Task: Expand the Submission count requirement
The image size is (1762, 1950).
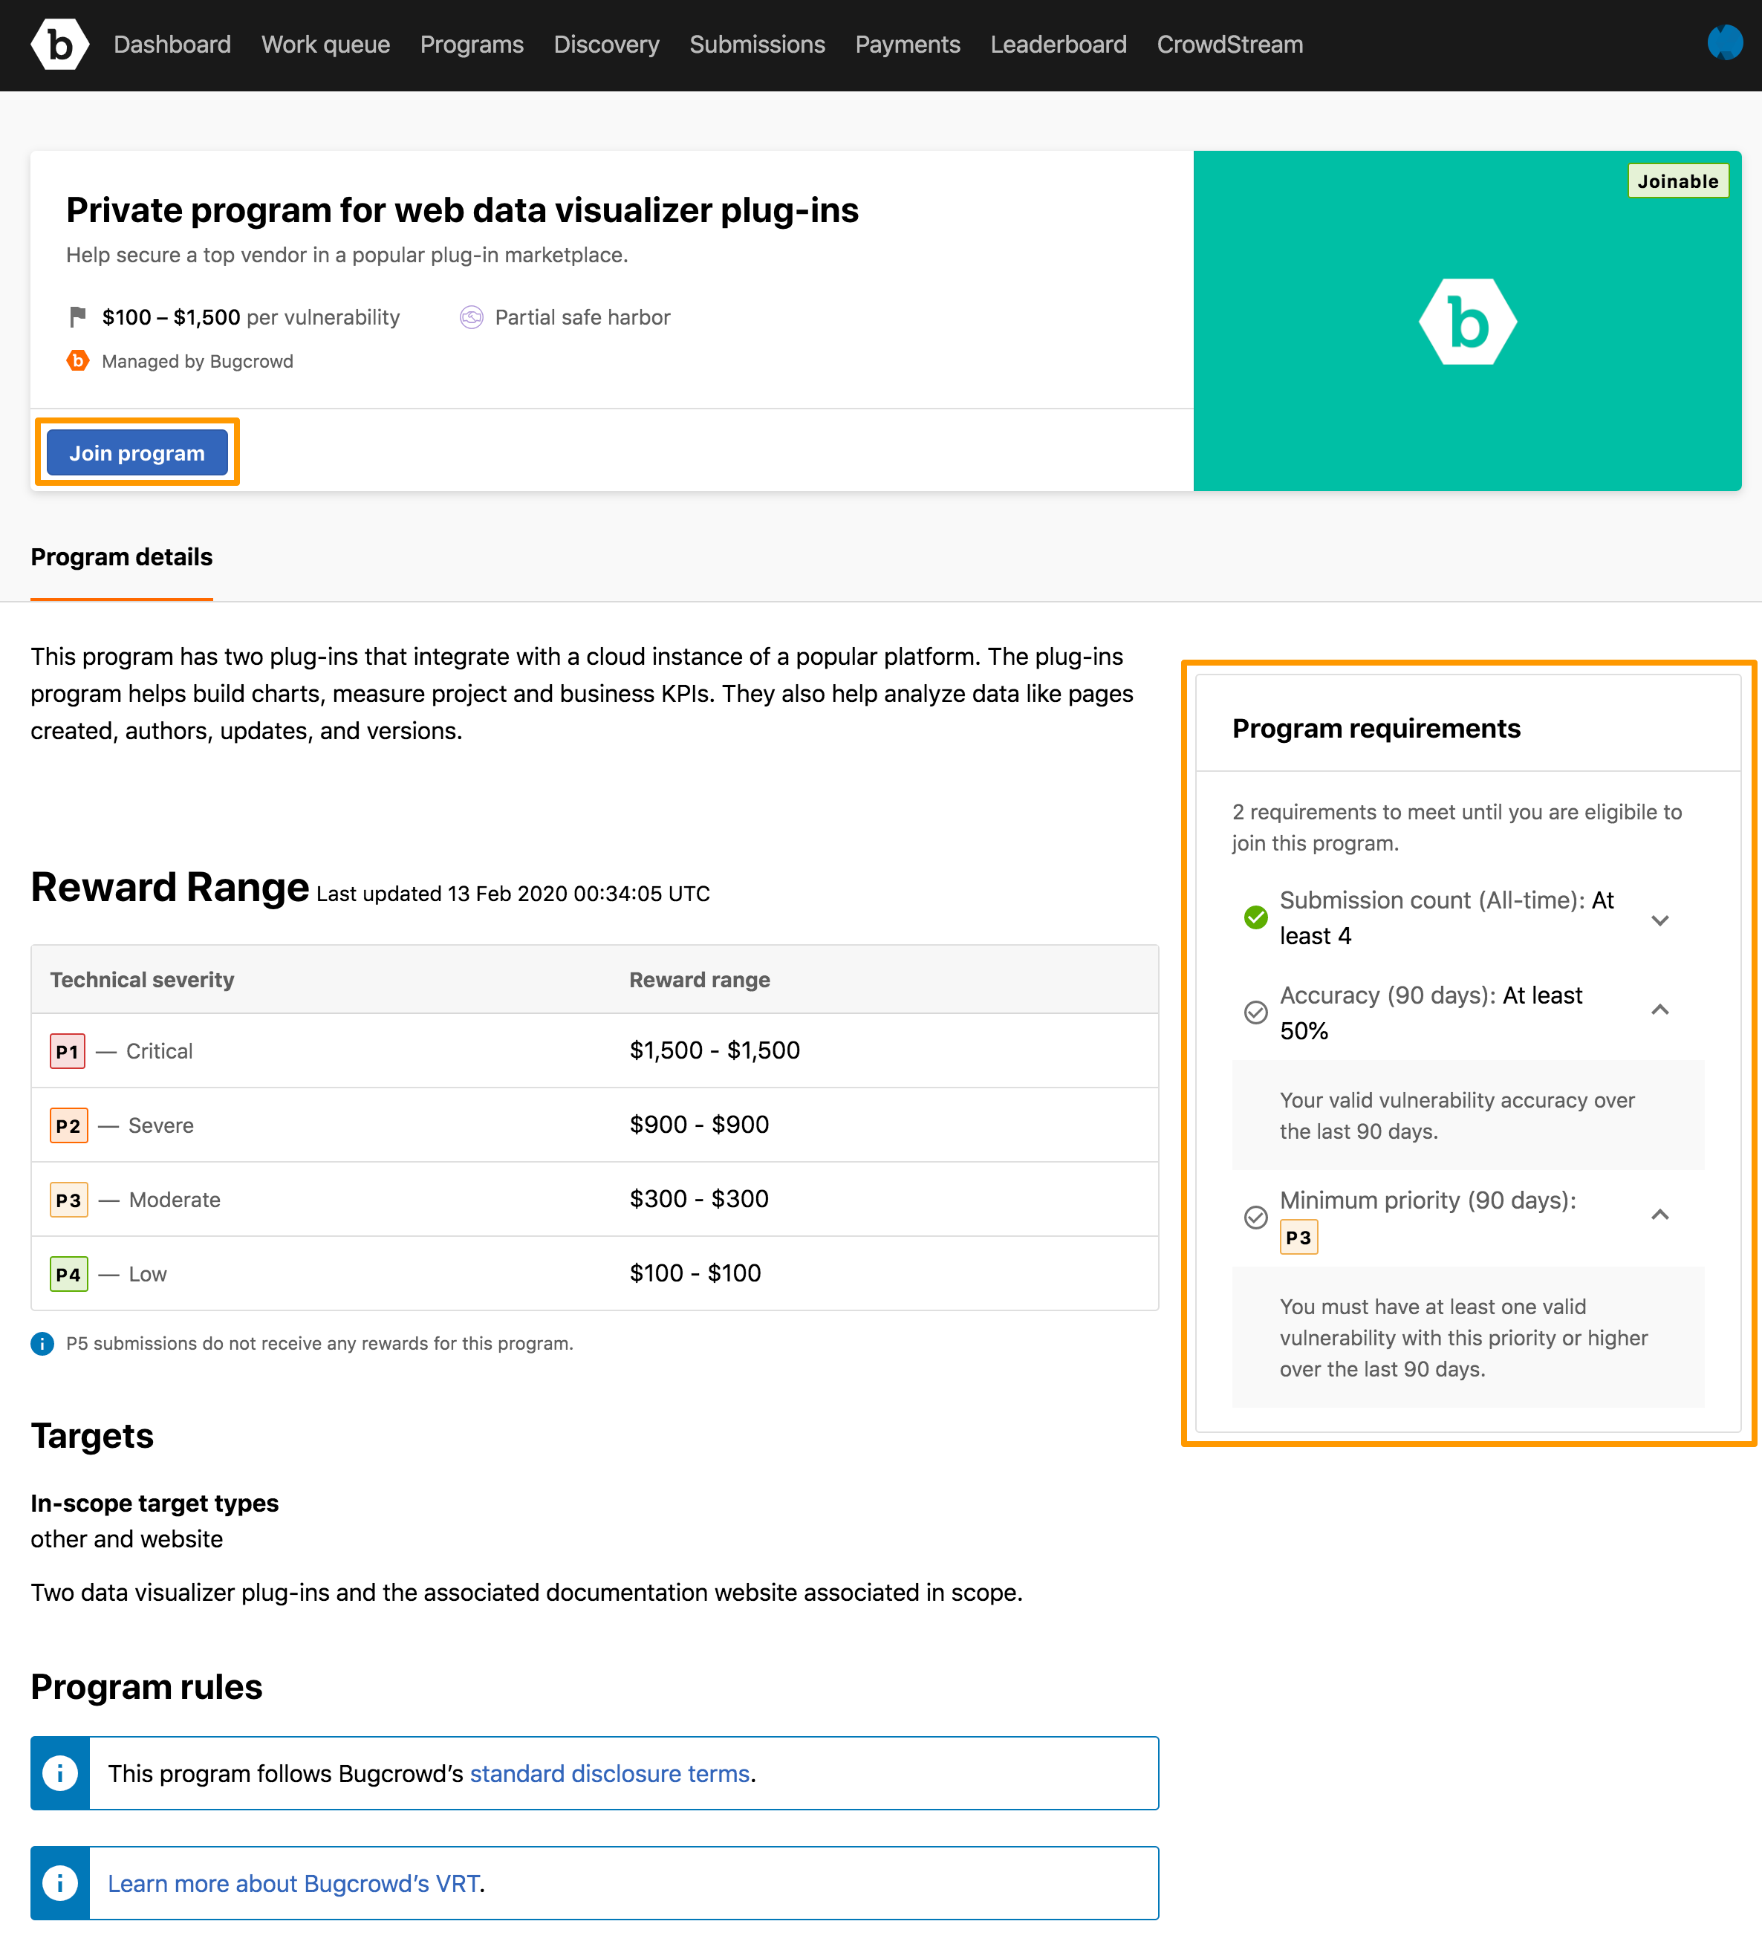Action: (1659, 920)
